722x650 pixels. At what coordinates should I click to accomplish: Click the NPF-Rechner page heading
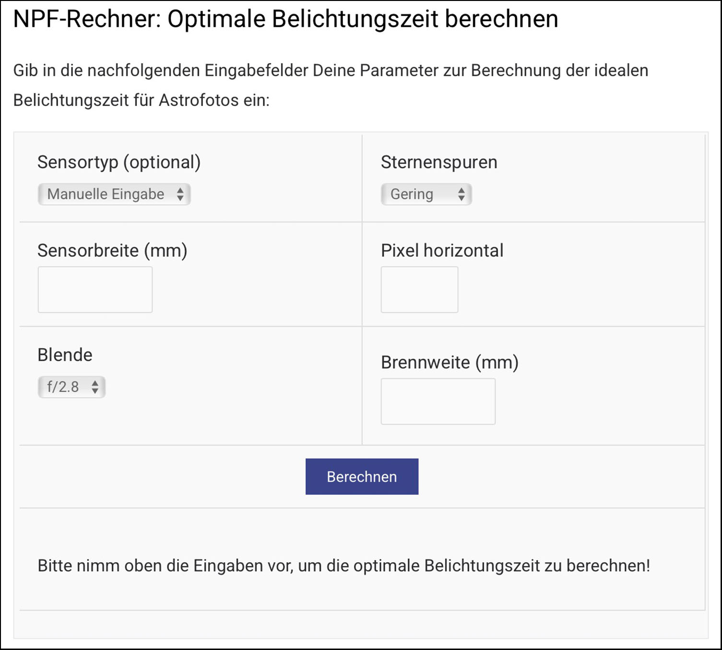click(285, 19)
